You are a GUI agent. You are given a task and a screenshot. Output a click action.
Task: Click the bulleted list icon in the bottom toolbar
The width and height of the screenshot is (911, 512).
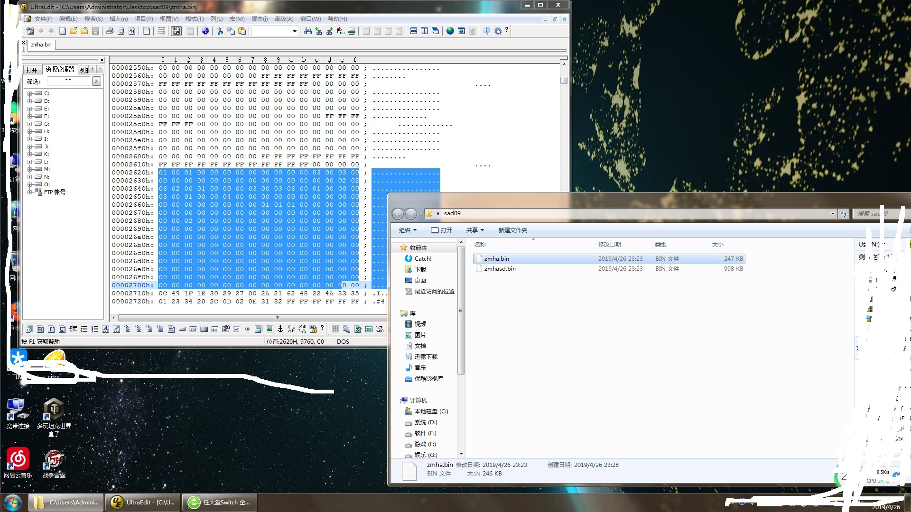(x=84, y=329)
